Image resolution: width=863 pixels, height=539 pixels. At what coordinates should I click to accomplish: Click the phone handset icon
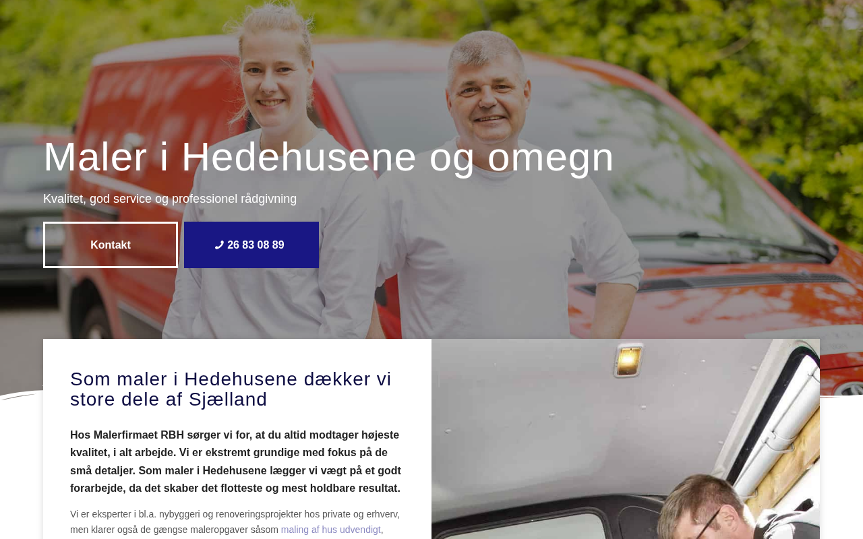tap(219, 245)
